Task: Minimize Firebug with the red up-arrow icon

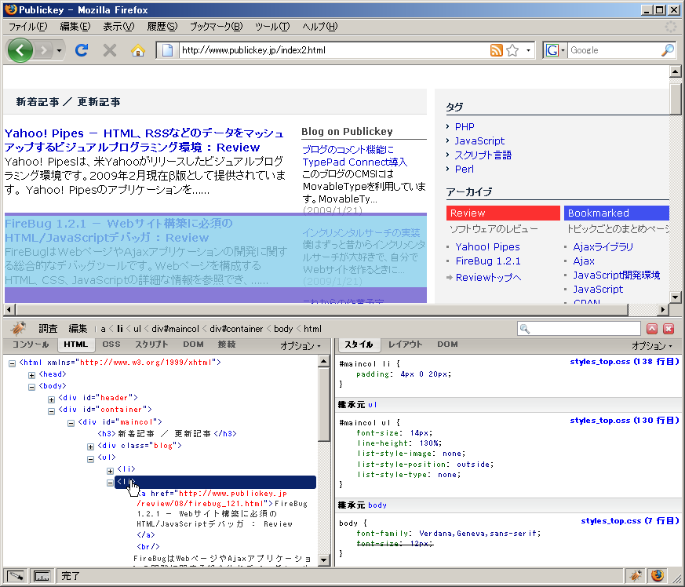Action: pyautogui.click(x=652, y=329)
